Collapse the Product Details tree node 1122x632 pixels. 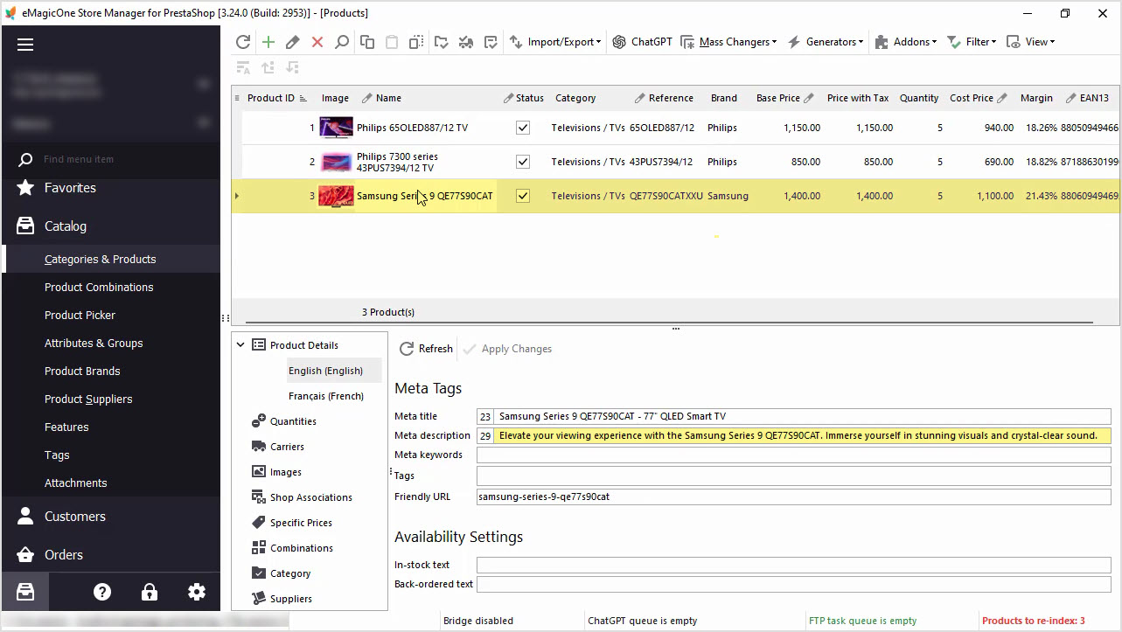coord(240,345)
